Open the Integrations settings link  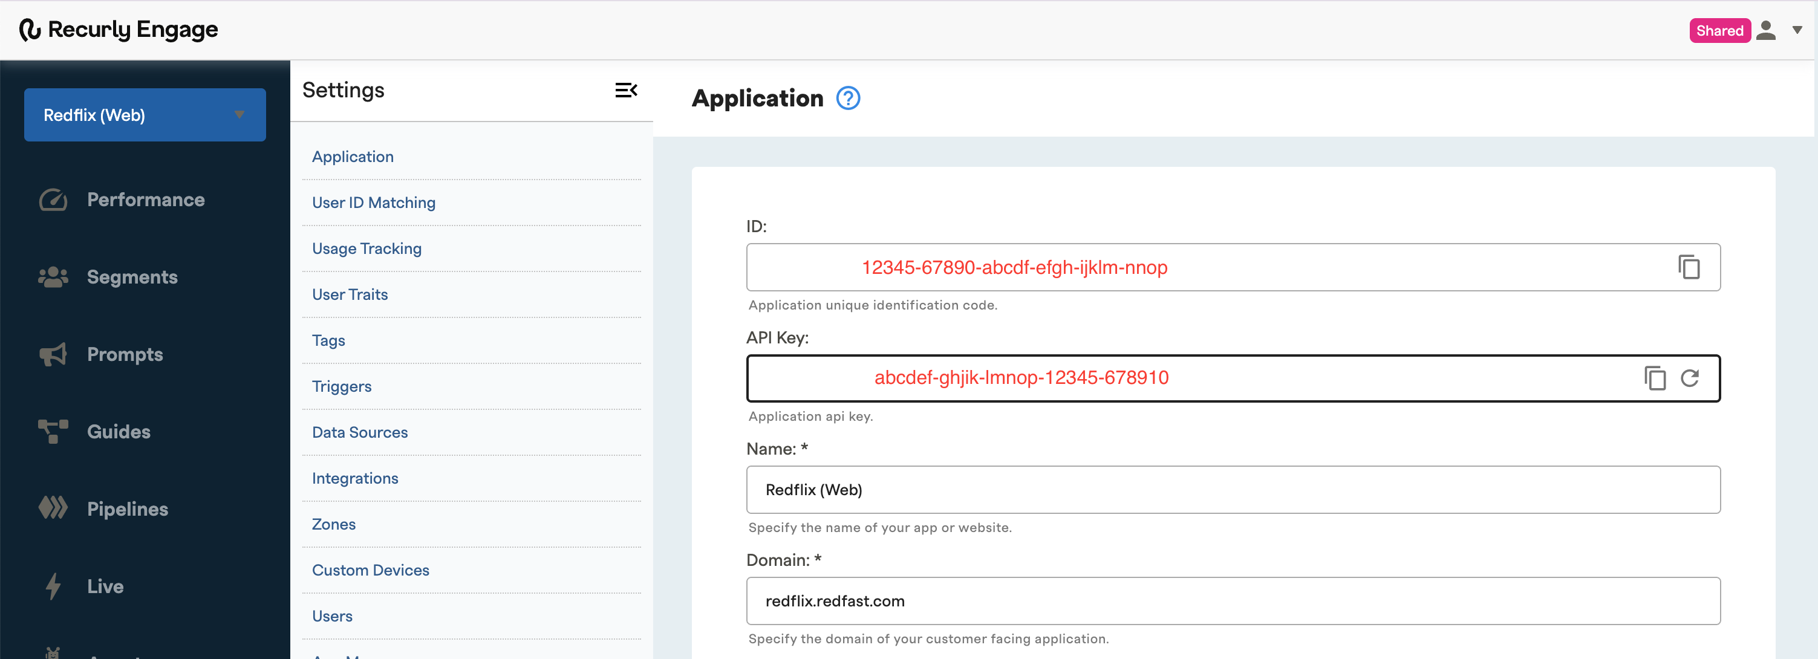[x=354, y=478]
